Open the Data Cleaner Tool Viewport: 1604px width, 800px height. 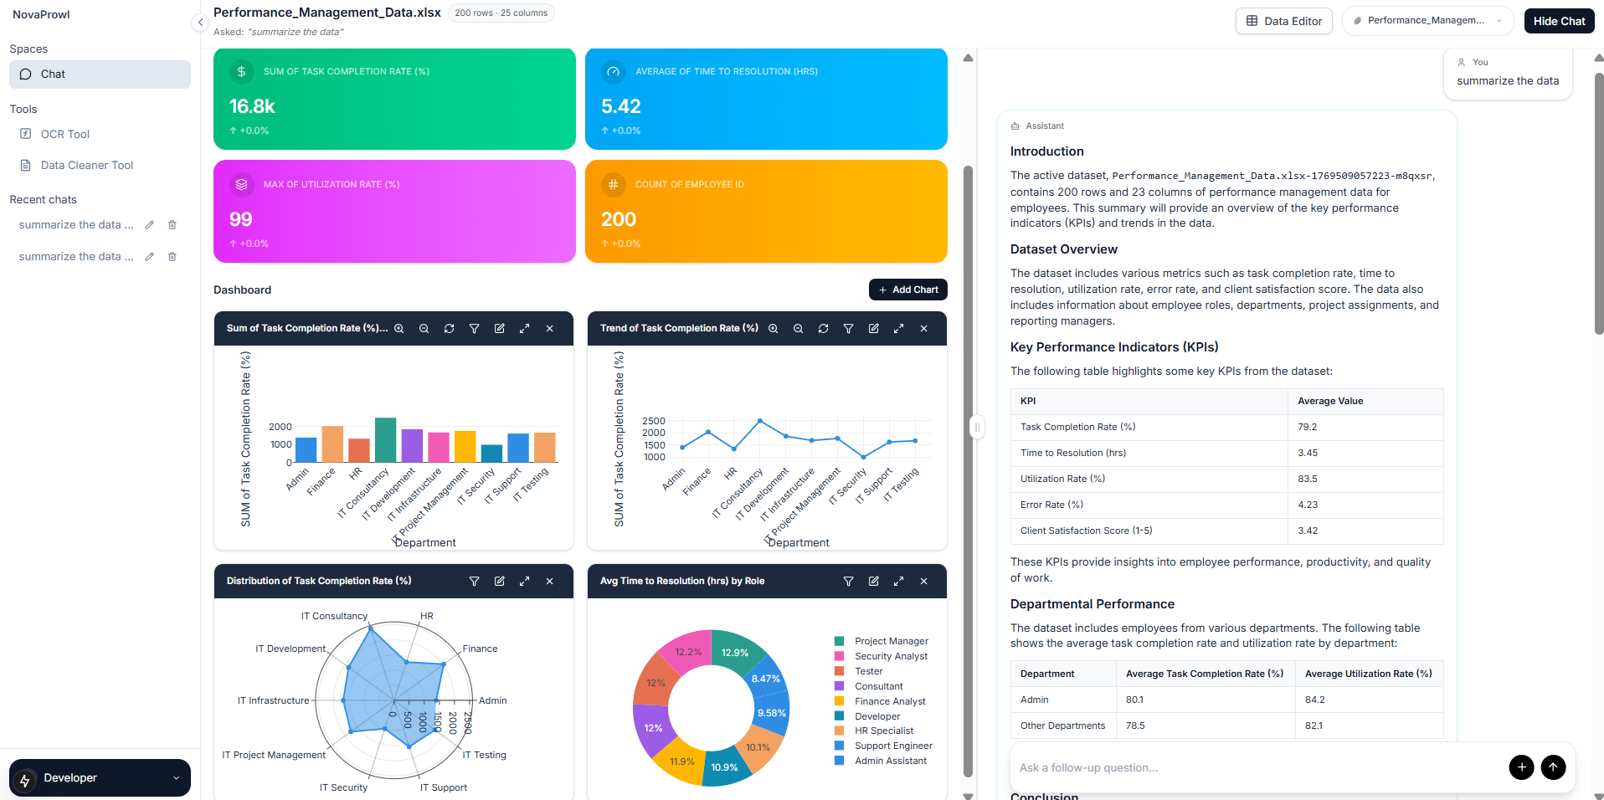pos(86,165)
